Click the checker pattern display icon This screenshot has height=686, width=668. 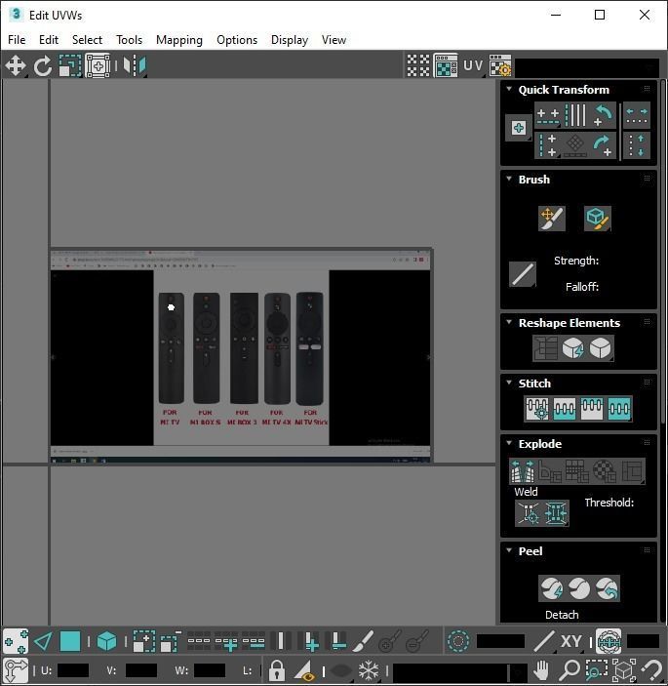click(x=418, y=66)
